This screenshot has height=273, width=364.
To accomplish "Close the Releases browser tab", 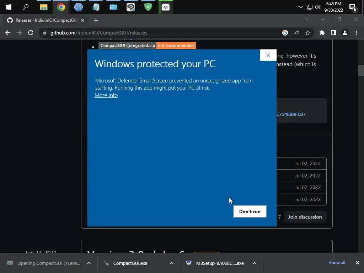I will (x=82, y=20).
